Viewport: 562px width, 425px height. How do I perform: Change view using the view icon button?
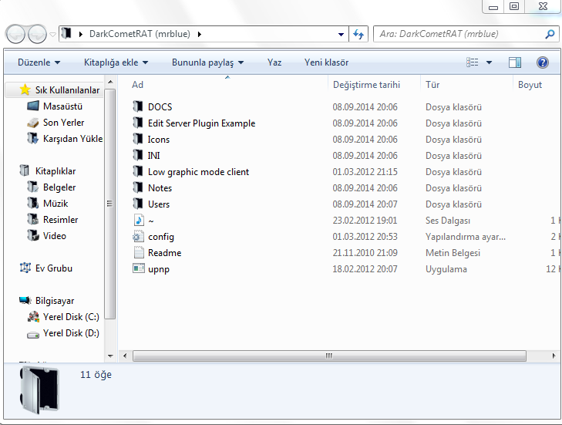[473, 62]
